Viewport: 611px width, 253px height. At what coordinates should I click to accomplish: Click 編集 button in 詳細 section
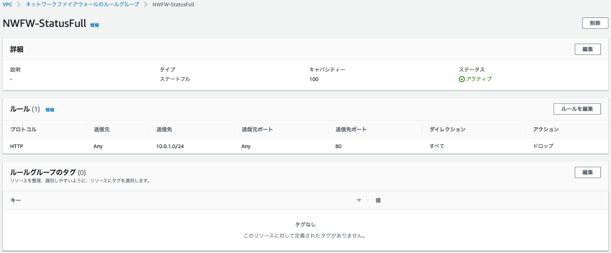click(587, 49)
